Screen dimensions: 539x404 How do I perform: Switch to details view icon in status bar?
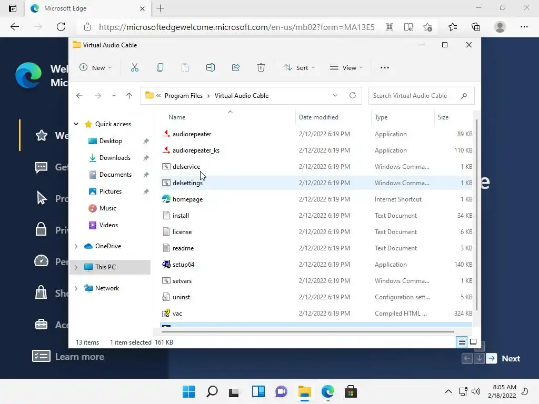[x=462, y=342]
